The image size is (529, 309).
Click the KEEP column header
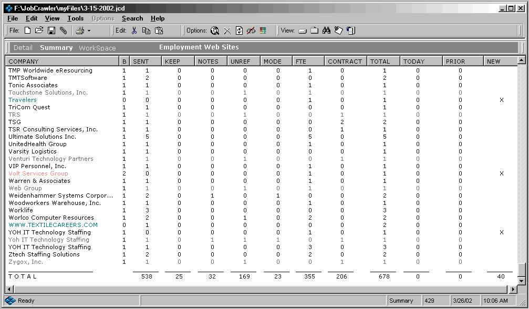pyautogui.click(x=178, y=61)
